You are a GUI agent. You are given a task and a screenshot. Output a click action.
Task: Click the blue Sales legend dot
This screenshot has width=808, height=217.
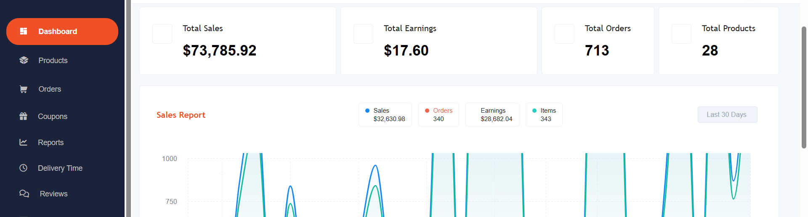367,111
